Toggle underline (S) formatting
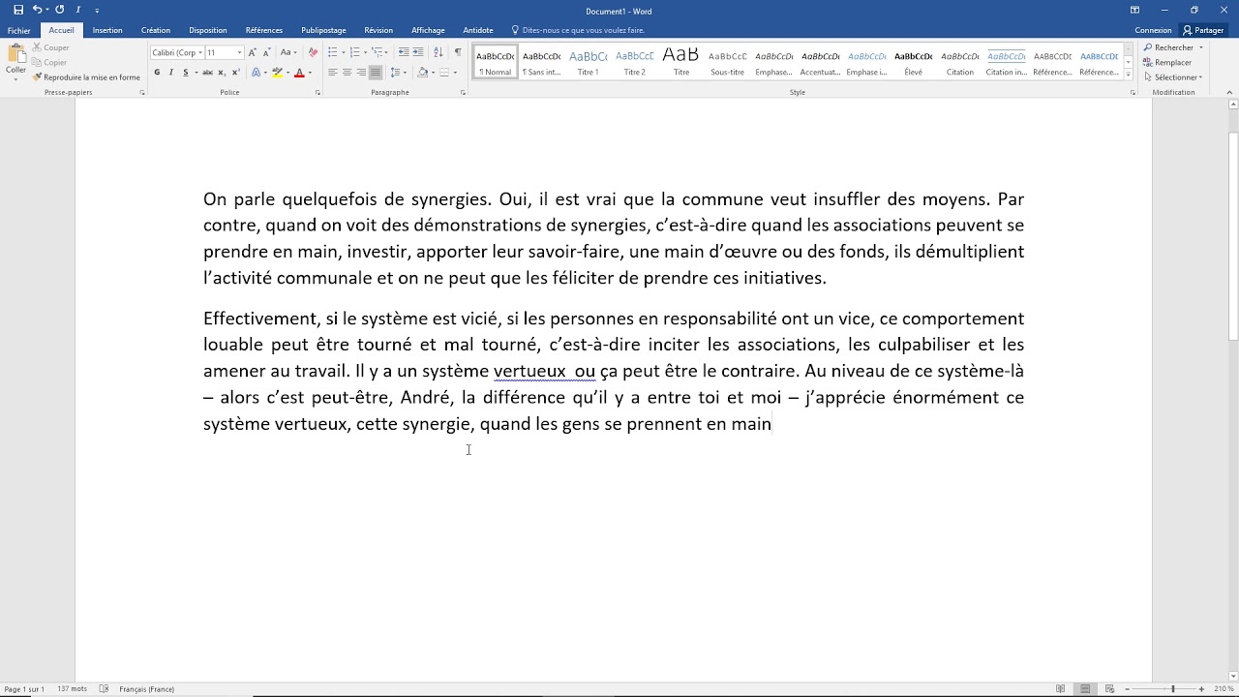Image resolution: width=1239 pixels, height=697 pixels. [184, 73]
